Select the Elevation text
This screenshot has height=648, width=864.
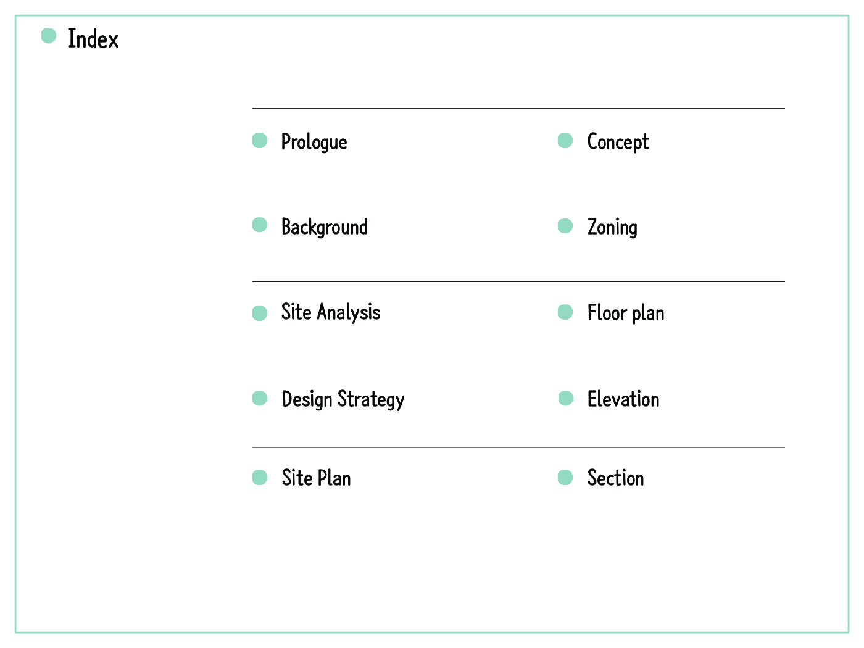(623, 399)
